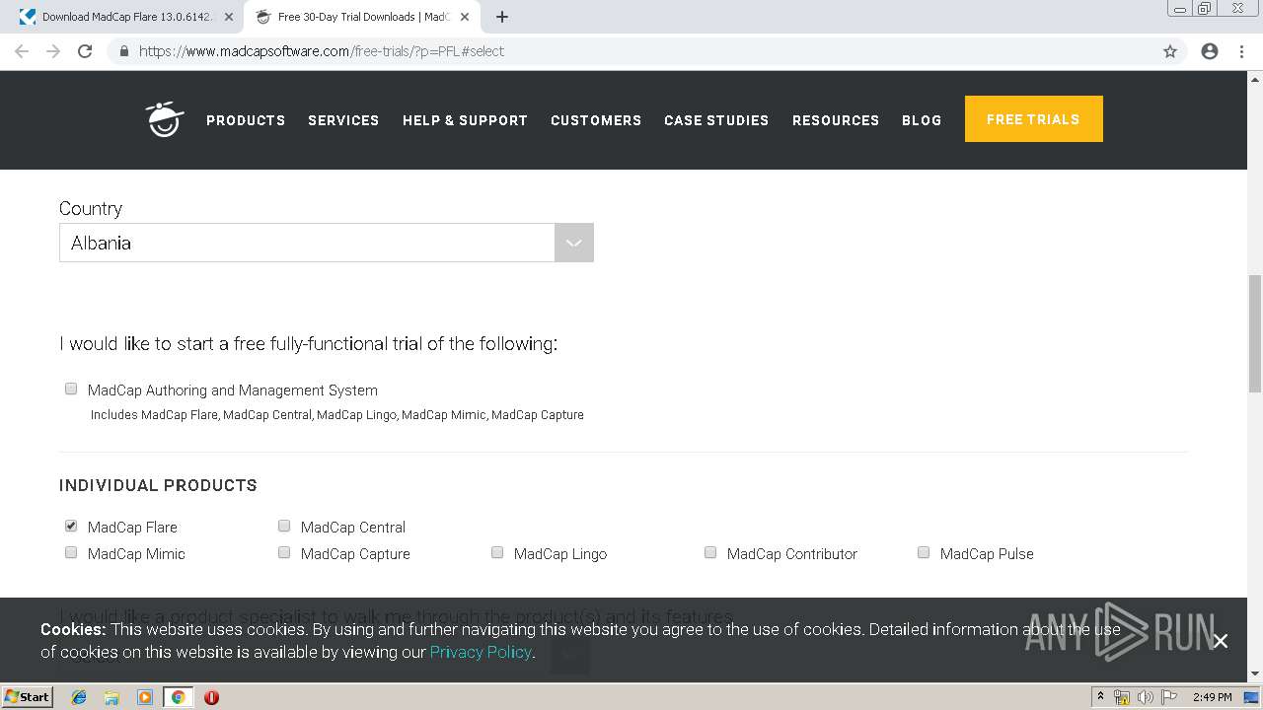
Task: Open file explorer from taskbar
Action: pos(111,697)
